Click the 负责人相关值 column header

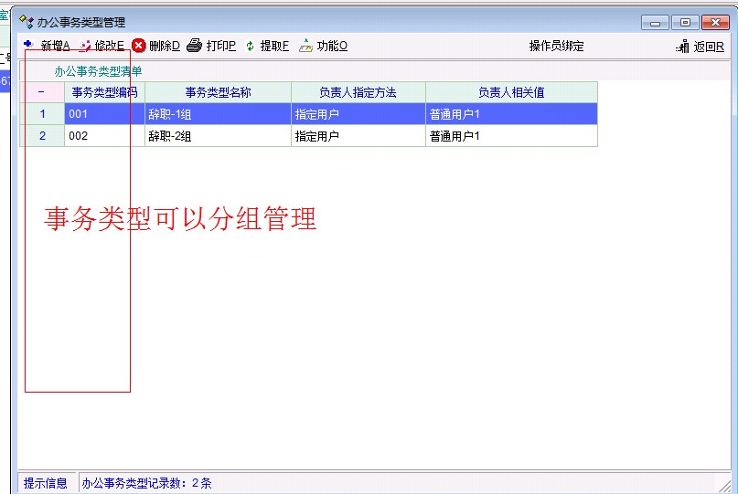(x=511, y=92)
